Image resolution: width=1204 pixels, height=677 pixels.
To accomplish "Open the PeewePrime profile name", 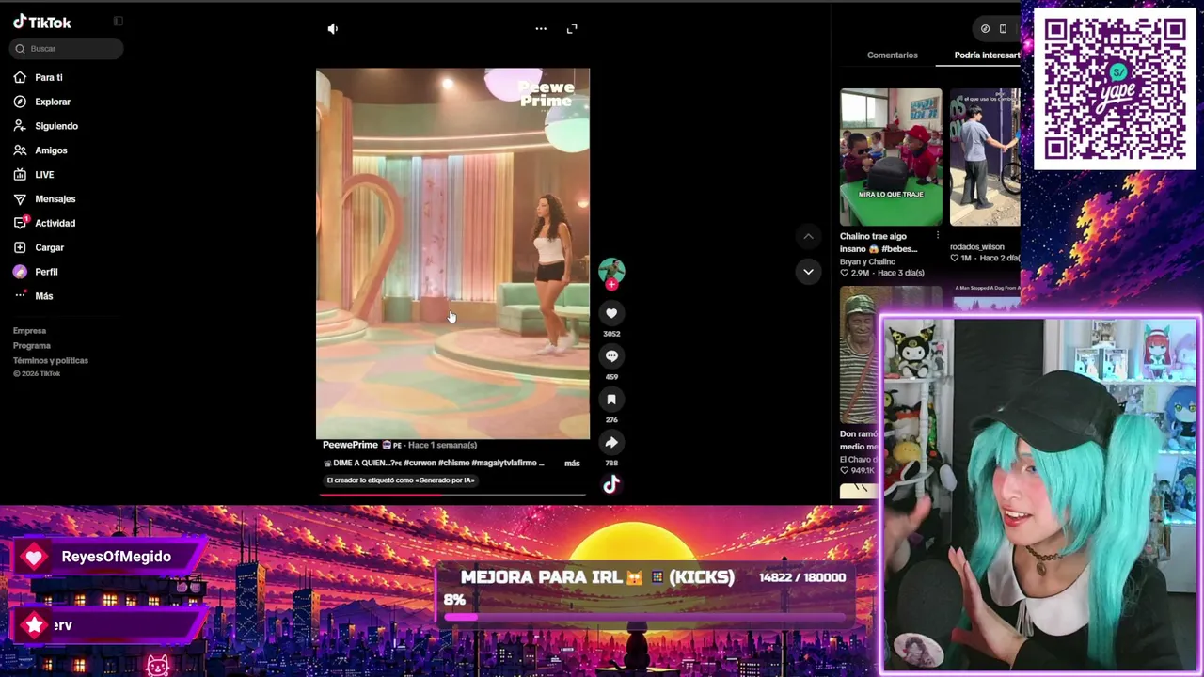I will tap(350, 445).
